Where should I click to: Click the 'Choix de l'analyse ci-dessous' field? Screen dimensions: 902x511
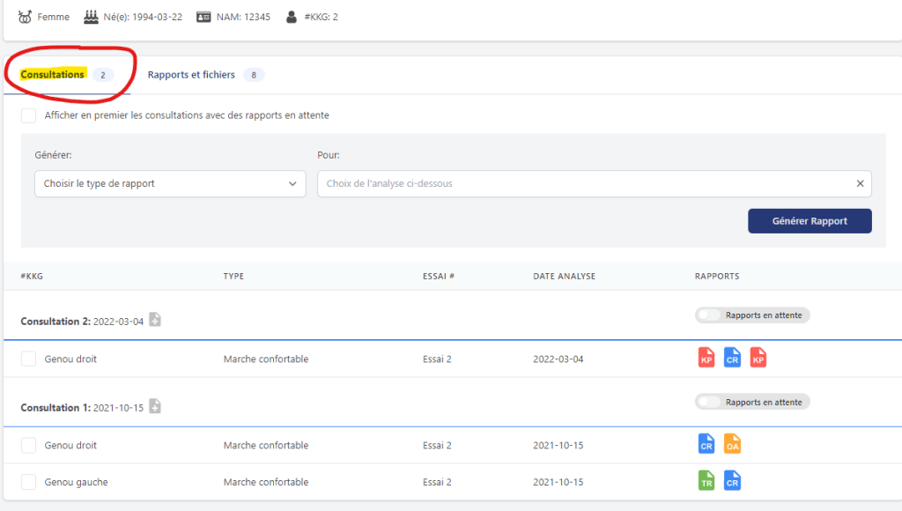click(581, 184)
